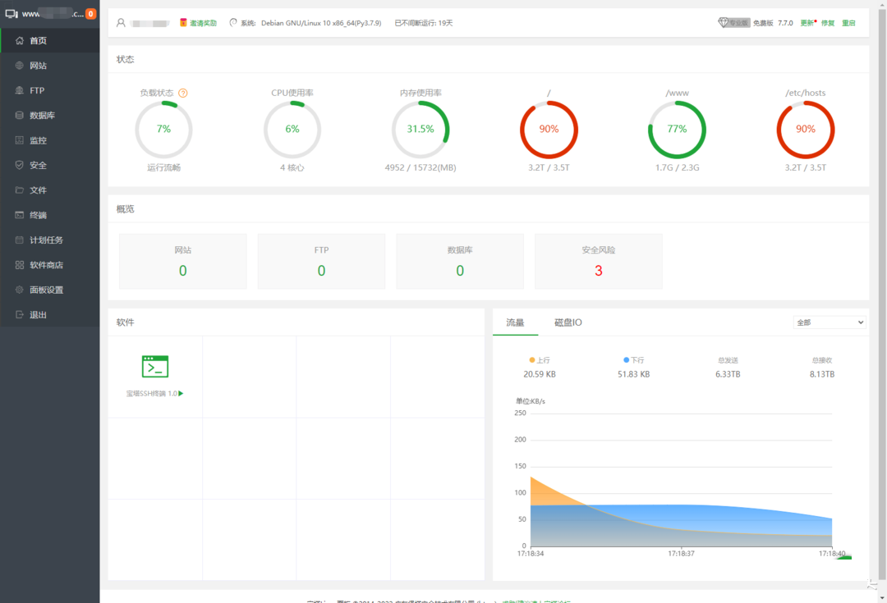Click the 邀请奖励 link
887x603 pixels.
click(203, 23)
